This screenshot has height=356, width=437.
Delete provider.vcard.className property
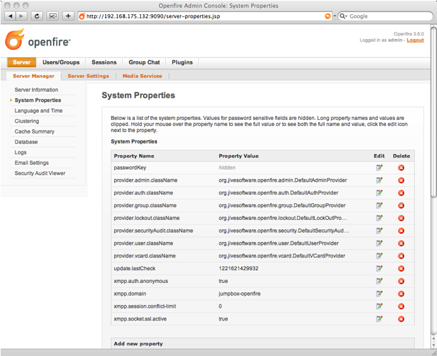[x=401, y=256]
